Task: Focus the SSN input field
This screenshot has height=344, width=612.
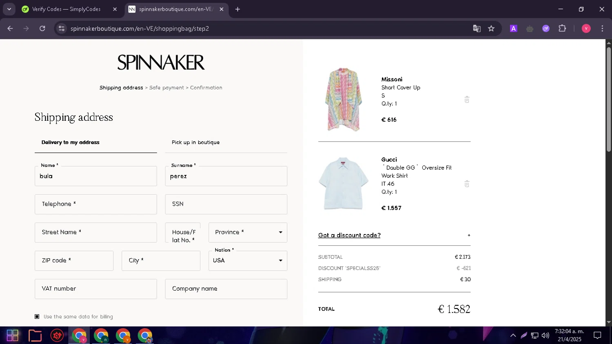Action: click(226, 204)
